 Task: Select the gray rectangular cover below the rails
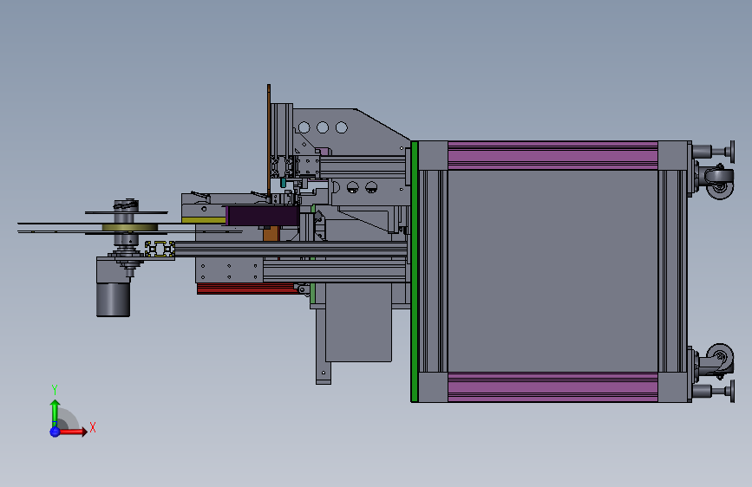[x=358, y=322]
